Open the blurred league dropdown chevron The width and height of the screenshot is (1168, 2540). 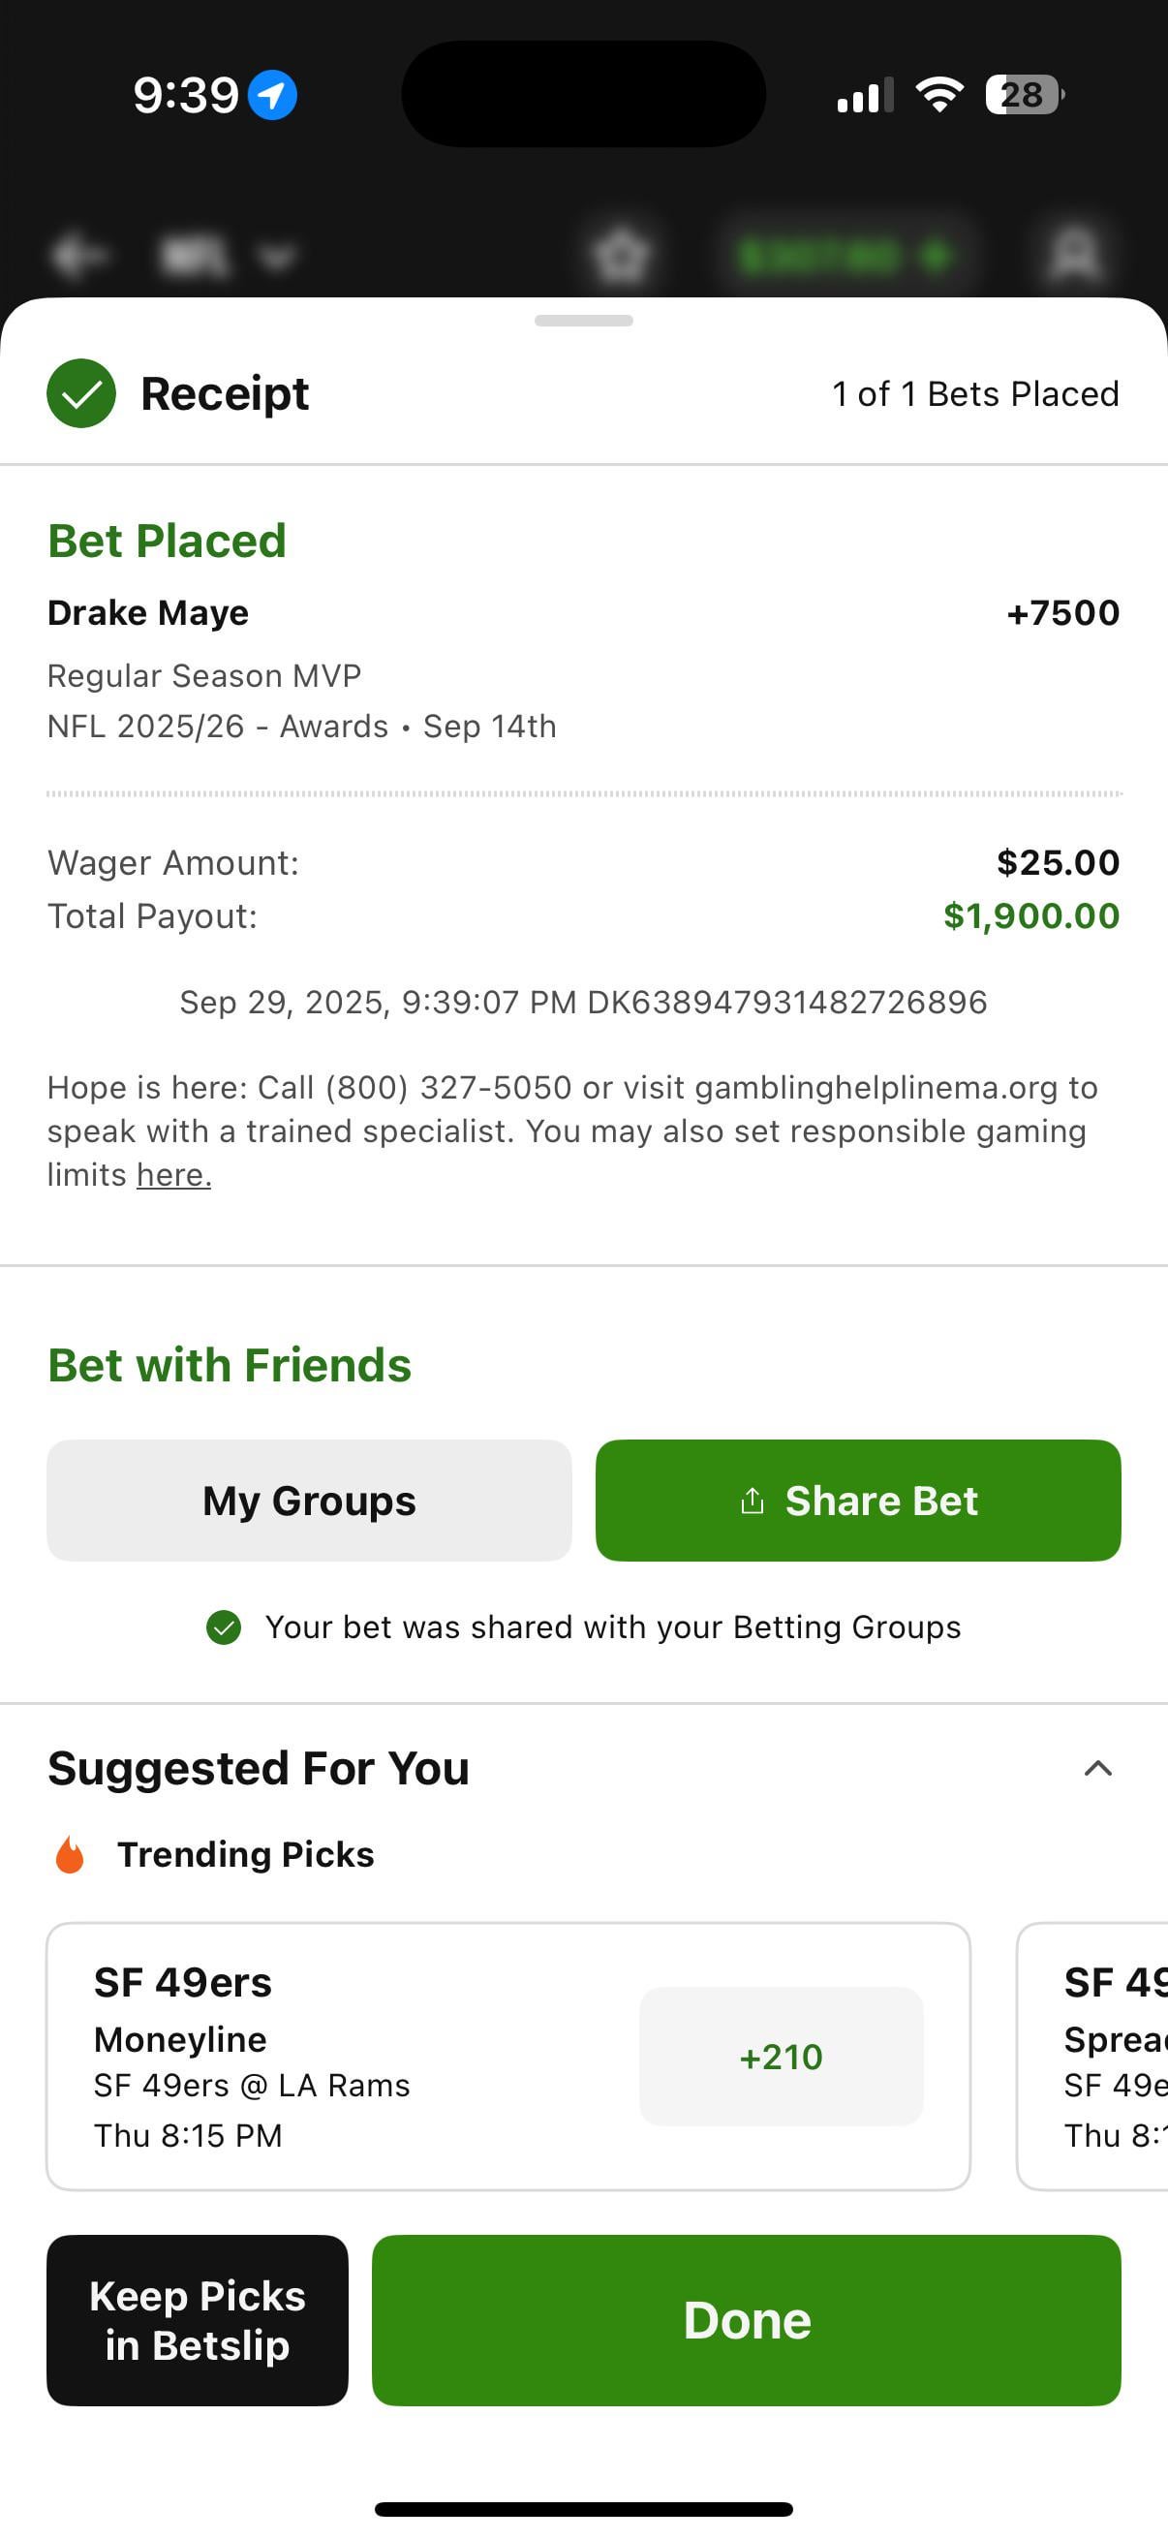click(275, 258)
